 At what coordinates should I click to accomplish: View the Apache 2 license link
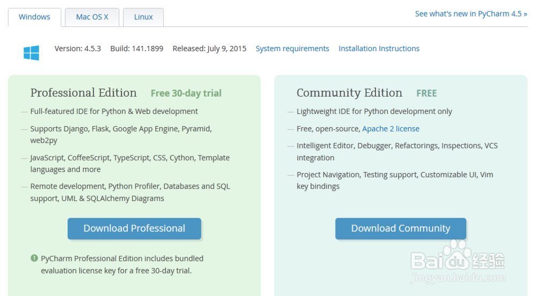tap(391, 129)
